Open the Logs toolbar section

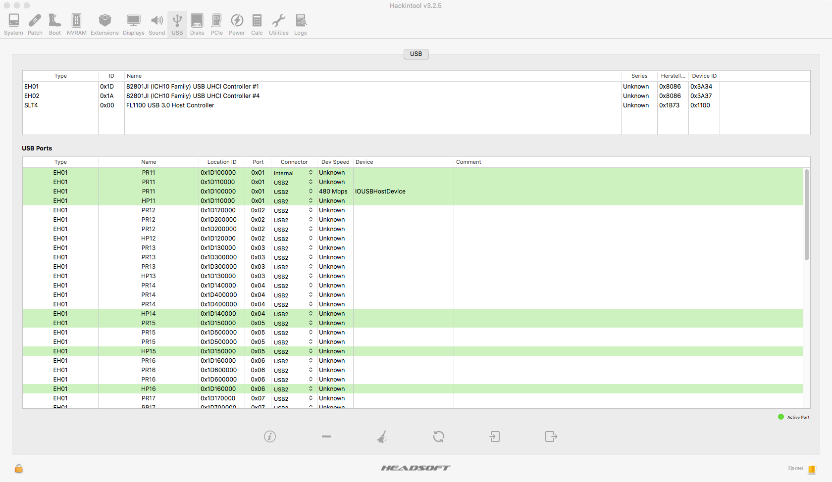(300, 24)
